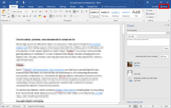Click the Superscript icon
The width and height of the screenshot is (171, 108).
point(30,16)
